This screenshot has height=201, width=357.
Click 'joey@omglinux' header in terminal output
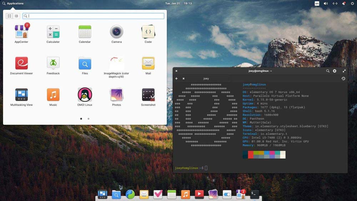(x=254, y=84)
